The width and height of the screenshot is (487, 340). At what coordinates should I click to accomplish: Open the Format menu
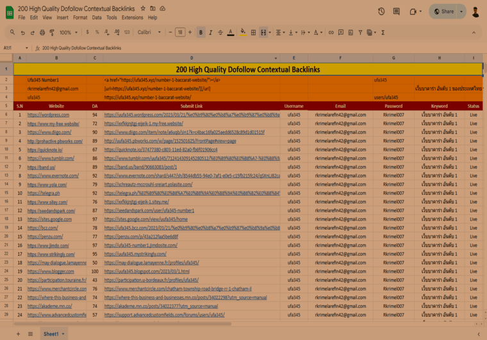tap(80, 17)
